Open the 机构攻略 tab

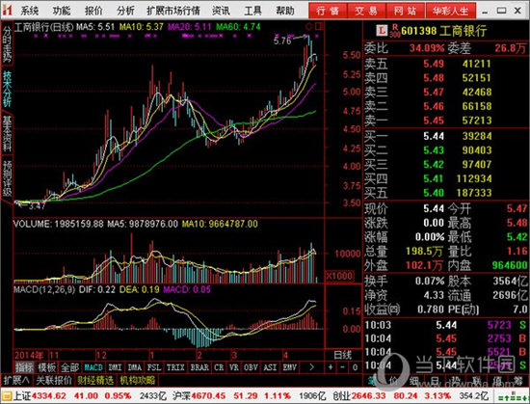tap(138, 380)
